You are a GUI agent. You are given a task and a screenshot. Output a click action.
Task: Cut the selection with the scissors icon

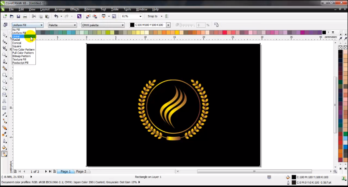pos(34,16)
